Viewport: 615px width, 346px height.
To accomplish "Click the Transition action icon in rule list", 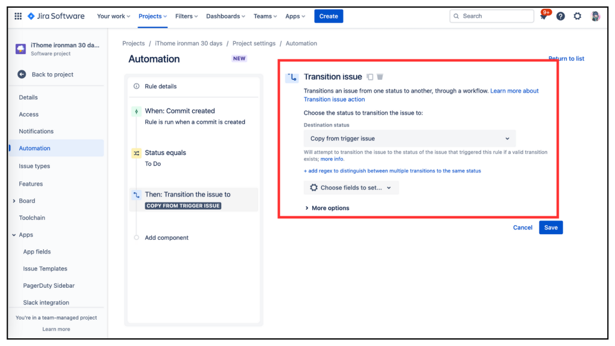I will [x=136, y=195].
